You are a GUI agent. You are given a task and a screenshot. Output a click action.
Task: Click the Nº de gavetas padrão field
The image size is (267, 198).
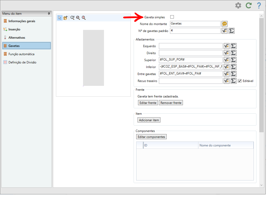click(195, 31)
